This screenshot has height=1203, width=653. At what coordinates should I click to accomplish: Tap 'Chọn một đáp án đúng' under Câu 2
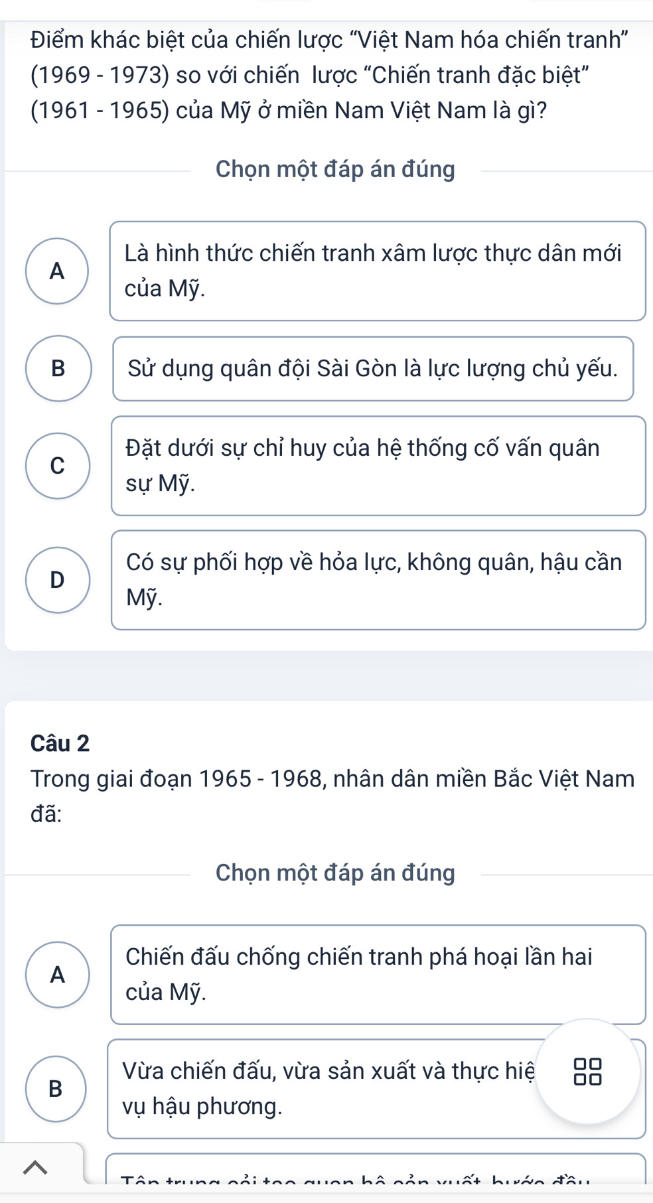click(x=335, y=873)
